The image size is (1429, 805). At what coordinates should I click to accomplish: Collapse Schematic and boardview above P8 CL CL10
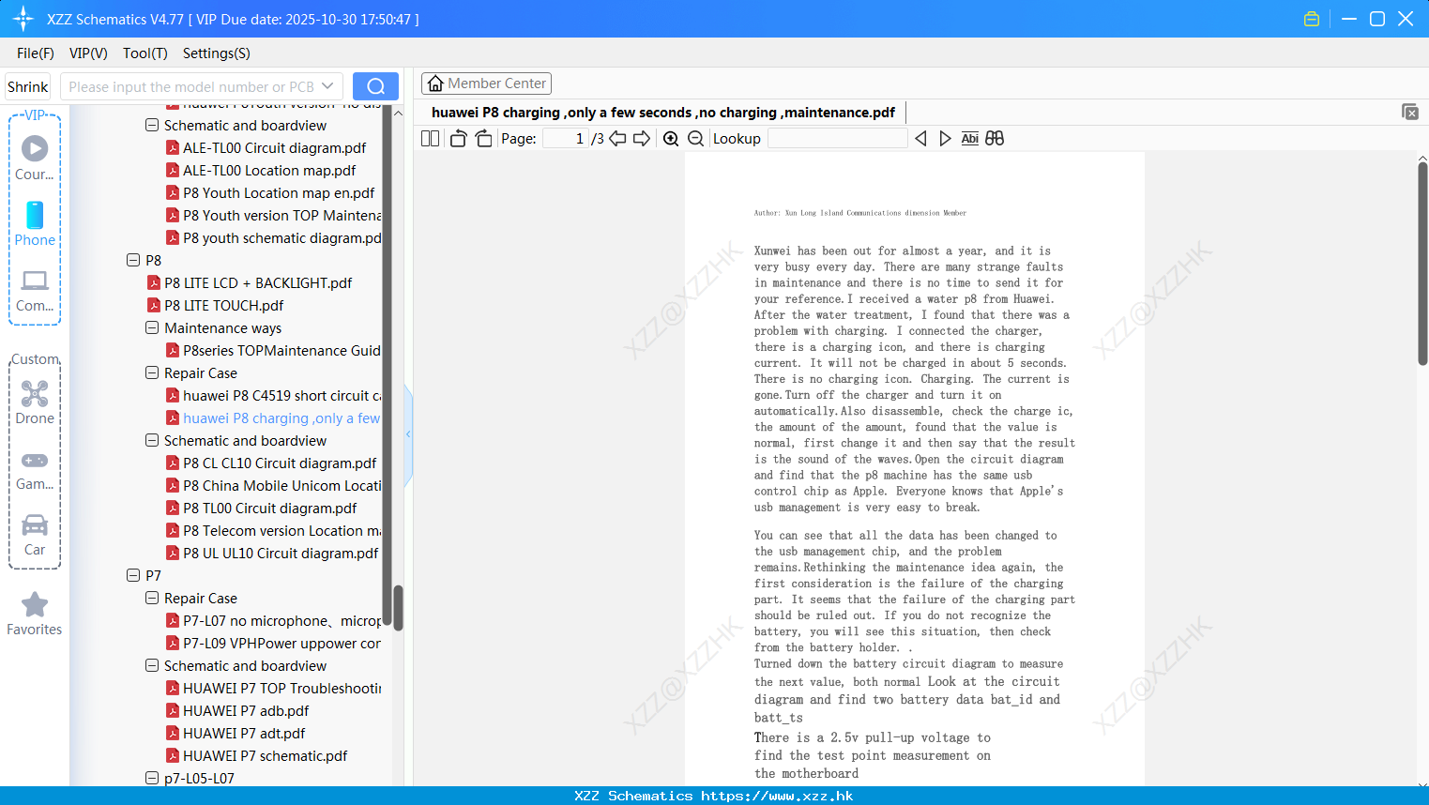coord(152,440)
